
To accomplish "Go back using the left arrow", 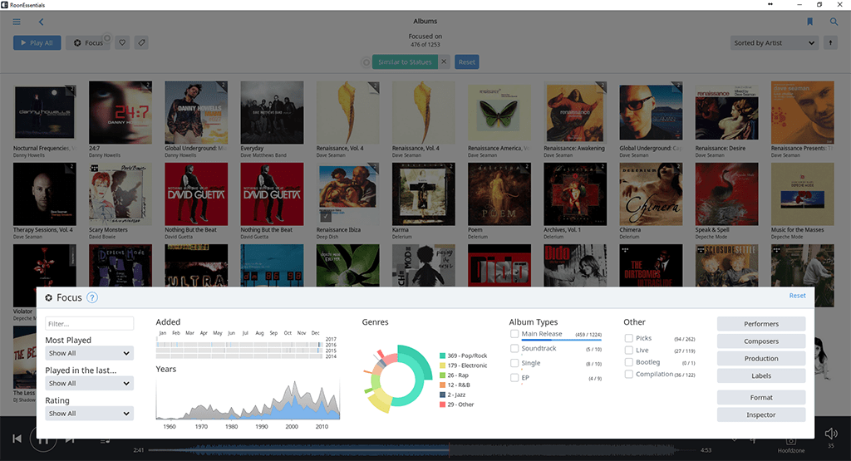I will [41, 22].
